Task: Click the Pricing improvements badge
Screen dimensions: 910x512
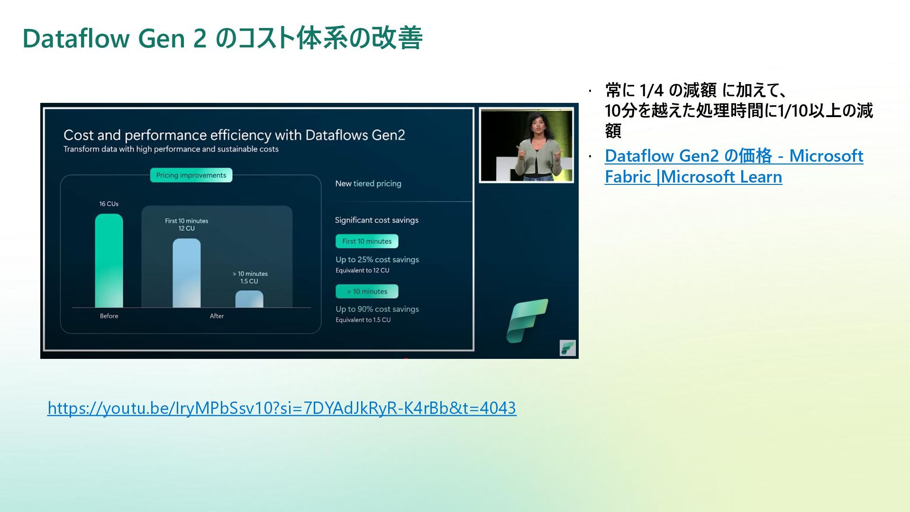Action: pos(191,175)
